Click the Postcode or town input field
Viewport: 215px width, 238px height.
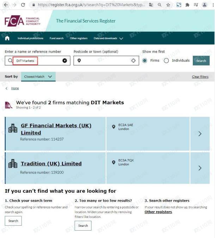[106, 61]
